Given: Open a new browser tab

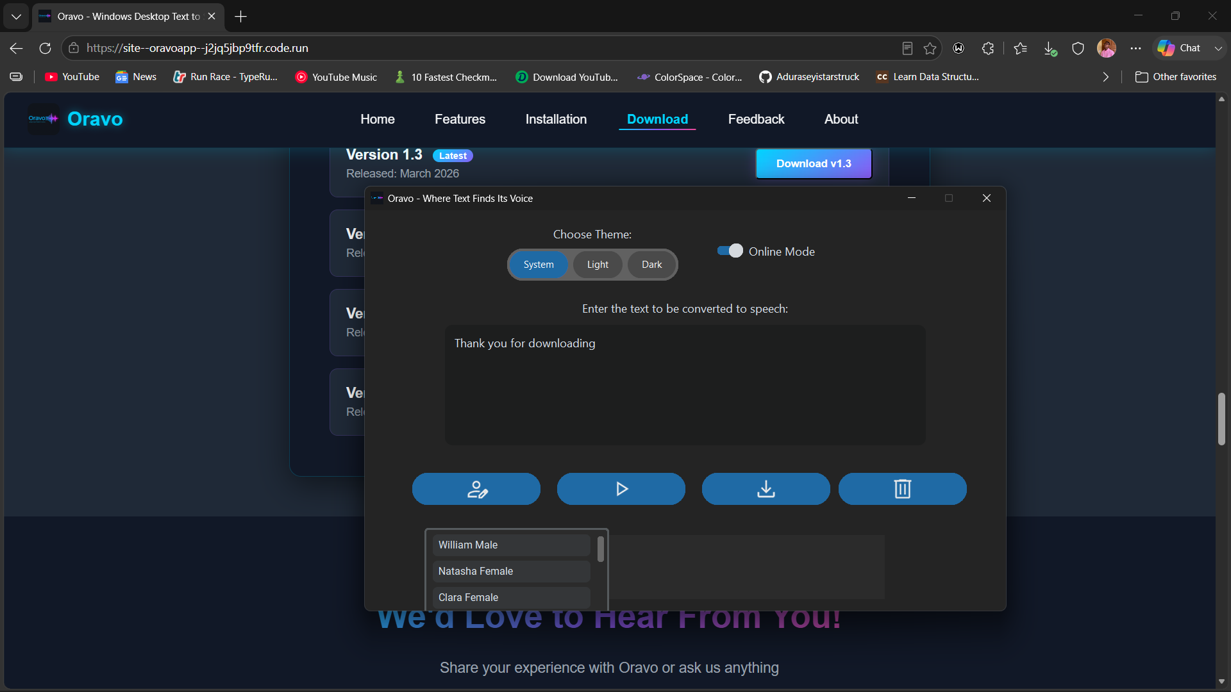Looking at the screenshot, I should [241, 17].
